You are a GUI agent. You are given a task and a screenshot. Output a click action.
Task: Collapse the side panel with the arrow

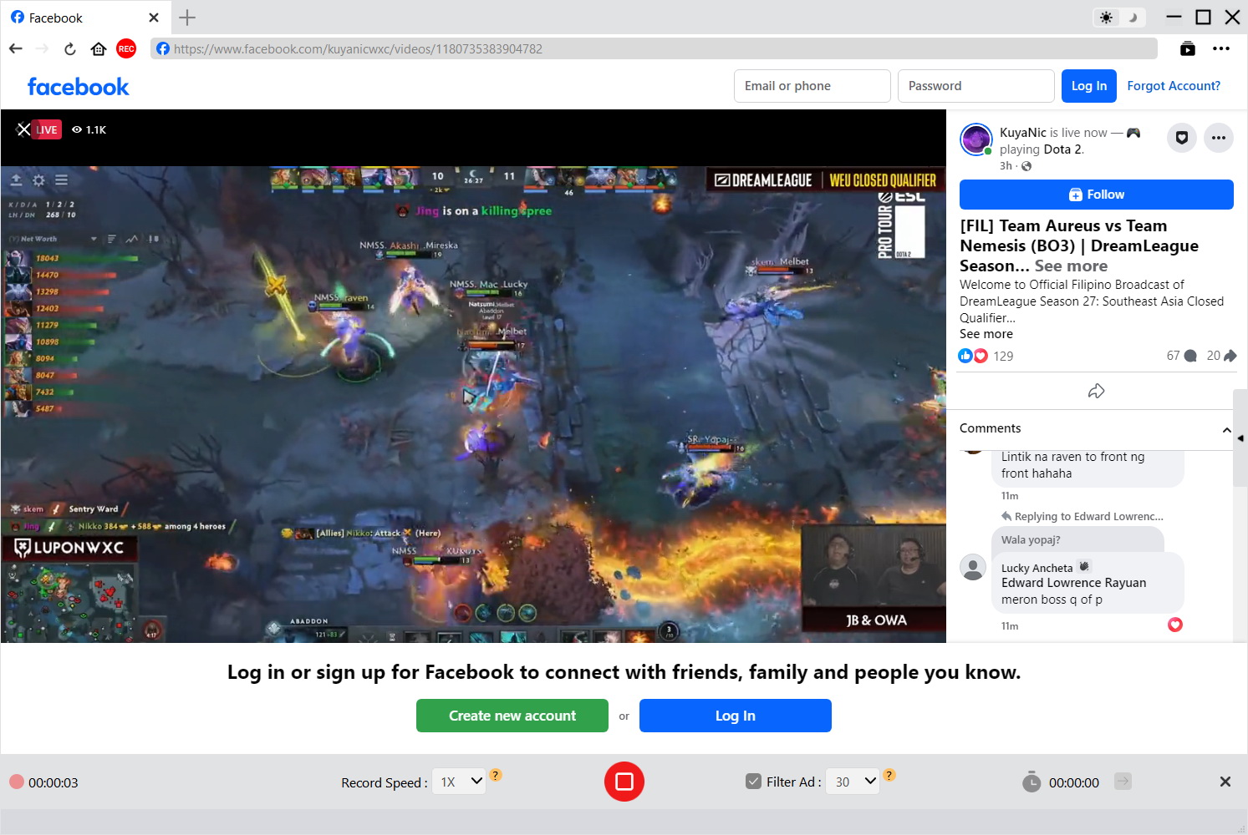pyautogui.click(x=1240, y=438)
